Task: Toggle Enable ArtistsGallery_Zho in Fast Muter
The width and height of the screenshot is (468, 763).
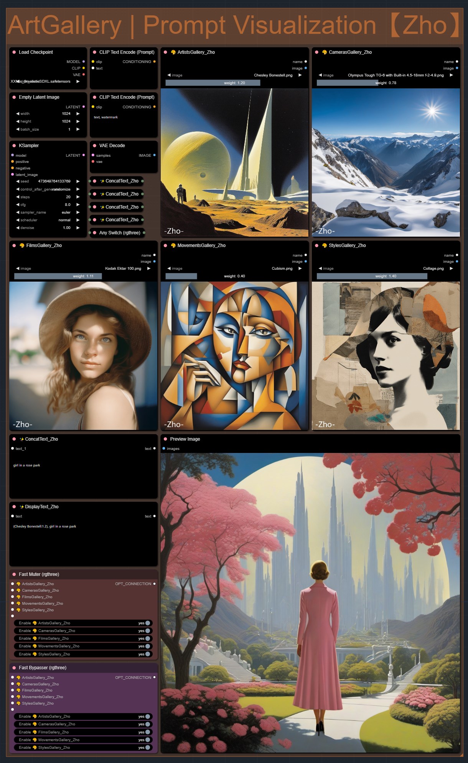Action: tap(83, 623)
